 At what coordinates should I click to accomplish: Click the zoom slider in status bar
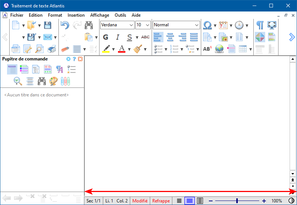click(x=237, y=201)
